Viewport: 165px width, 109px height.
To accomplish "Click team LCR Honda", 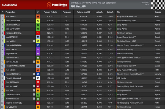I will coord(121,78).
